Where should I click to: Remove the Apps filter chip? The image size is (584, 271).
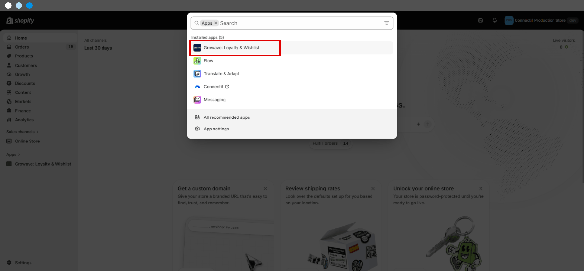click(x=216, y=23)
